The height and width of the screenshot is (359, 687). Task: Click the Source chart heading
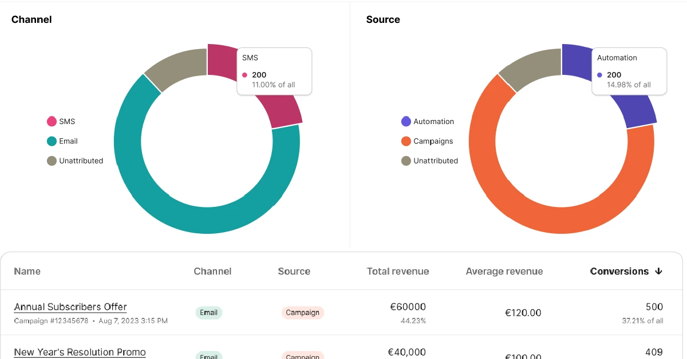[x=383, y=19]
